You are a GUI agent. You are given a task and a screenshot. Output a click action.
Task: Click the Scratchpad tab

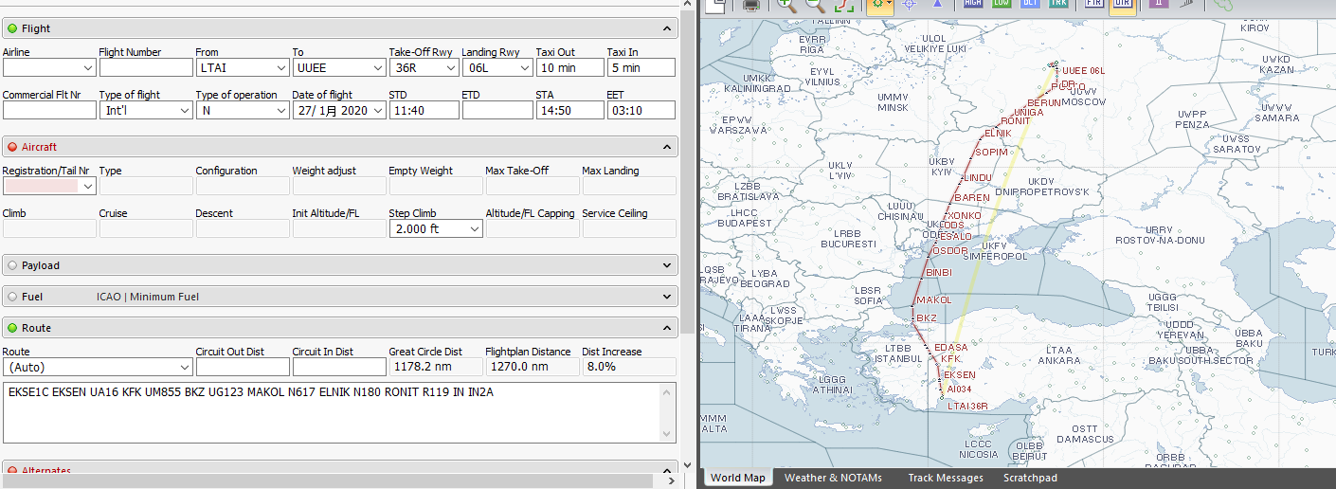[1030, 478]
